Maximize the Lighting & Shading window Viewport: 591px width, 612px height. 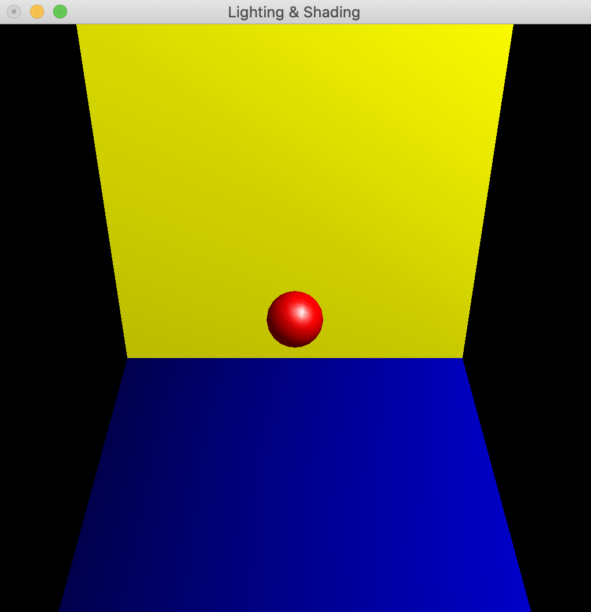pyautogui.click(x=60, y=12)
